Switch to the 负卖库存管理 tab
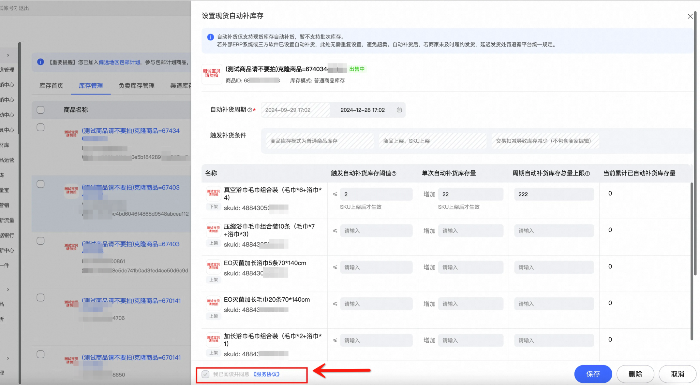This screenshot has height=385, width=700. pyautogui.click(x=136, y=86)
